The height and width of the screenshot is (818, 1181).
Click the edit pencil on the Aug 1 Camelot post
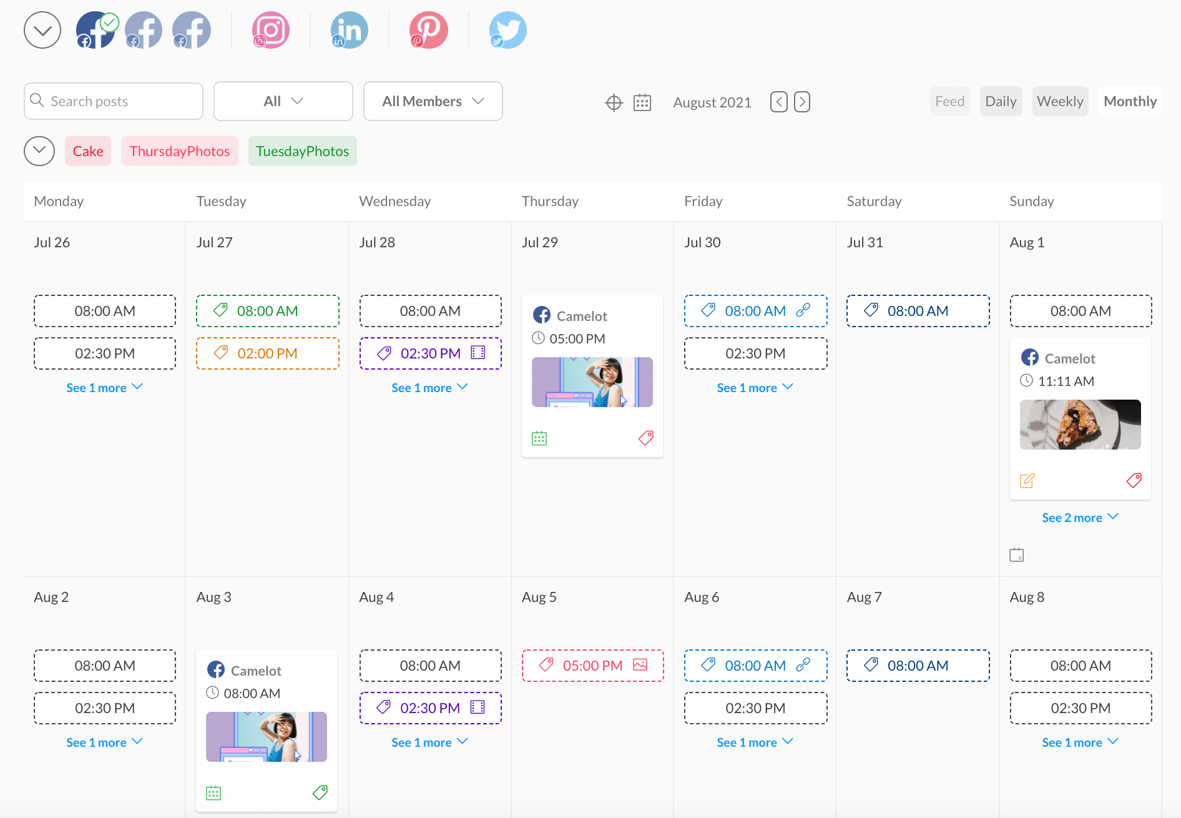click(x=1027, y=480)
